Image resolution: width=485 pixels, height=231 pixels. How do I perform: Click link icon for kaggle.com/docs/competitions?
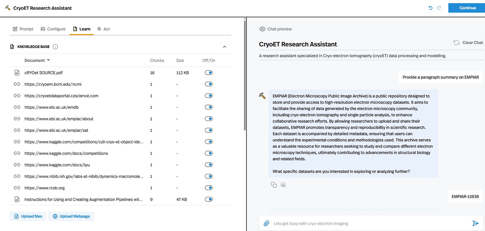coord(17,153)
